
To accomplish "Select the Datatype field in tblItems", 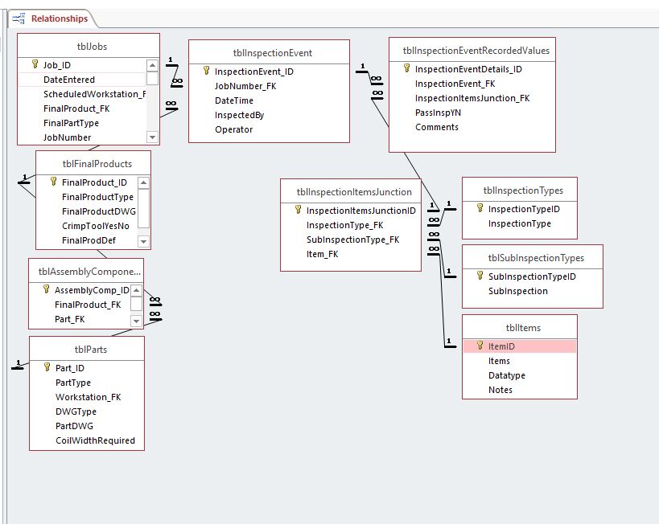I will [506, 375].
